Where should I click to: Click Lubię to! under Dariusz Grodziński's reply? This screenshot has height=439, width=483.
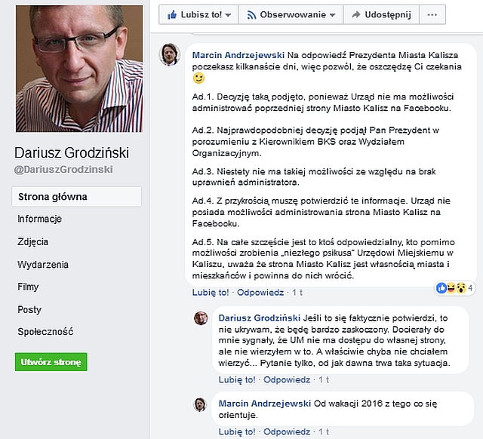[x=237, y=379]
